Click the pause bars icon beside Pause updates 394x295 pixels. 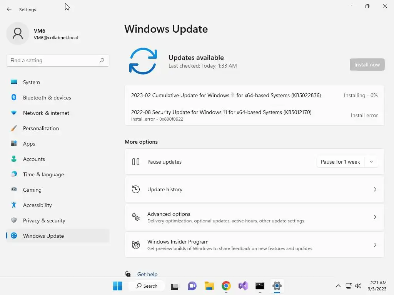[136, 162]
